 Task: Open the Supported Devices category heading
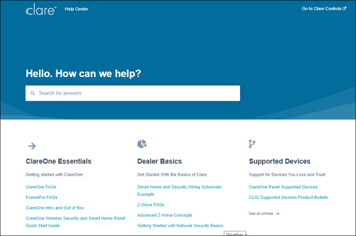click(280, 161)
